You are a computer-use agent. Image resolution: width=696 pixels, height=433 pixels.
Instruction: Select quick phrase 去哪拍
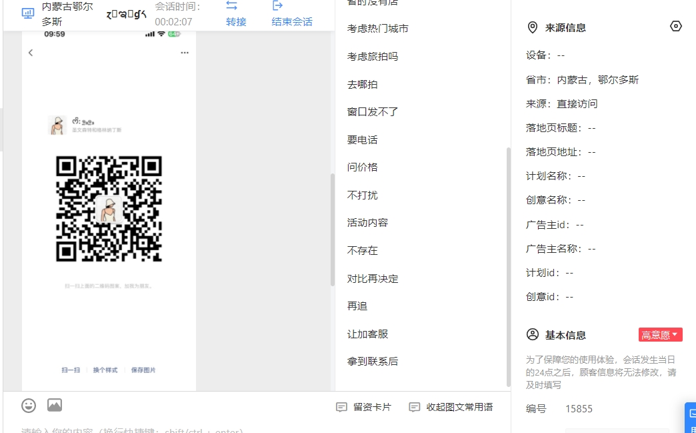(x=362, y=84)
